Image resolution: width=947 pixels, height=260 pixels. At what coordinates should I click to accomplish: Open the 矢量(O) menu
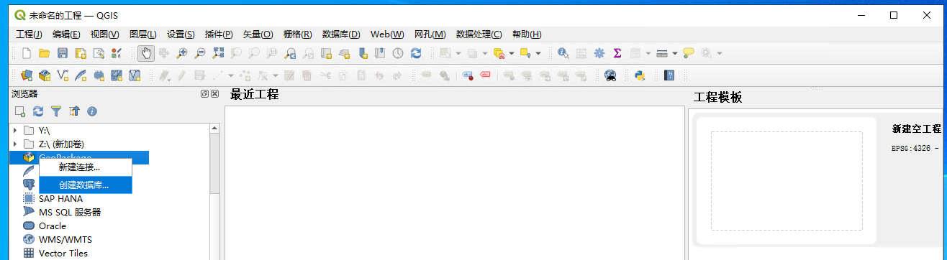pyautogui.click(x=258, y=34)
